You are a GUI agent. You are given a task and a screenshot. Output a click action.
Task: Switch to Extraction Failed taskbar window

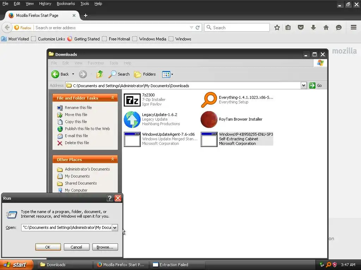(x=178, y=265)
